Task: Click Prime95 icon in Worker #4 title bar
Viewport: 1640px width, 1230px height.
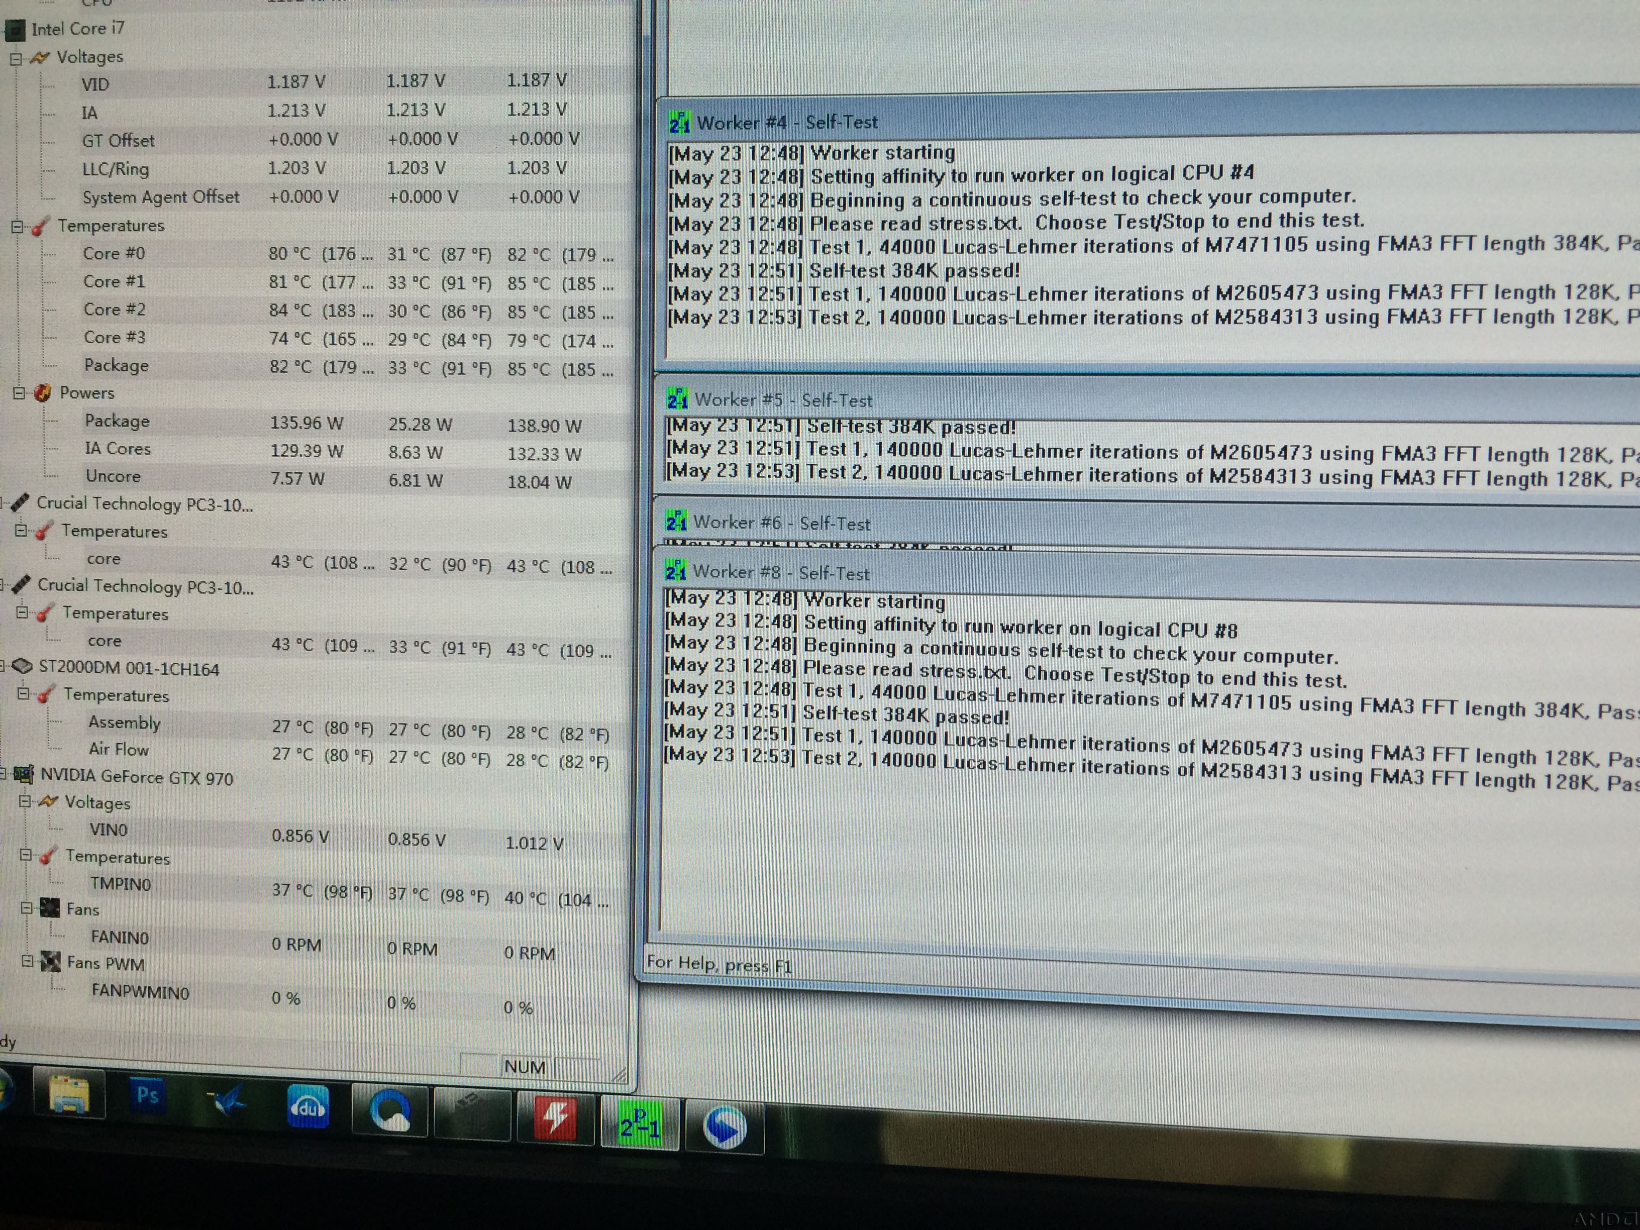Action: 679,122
